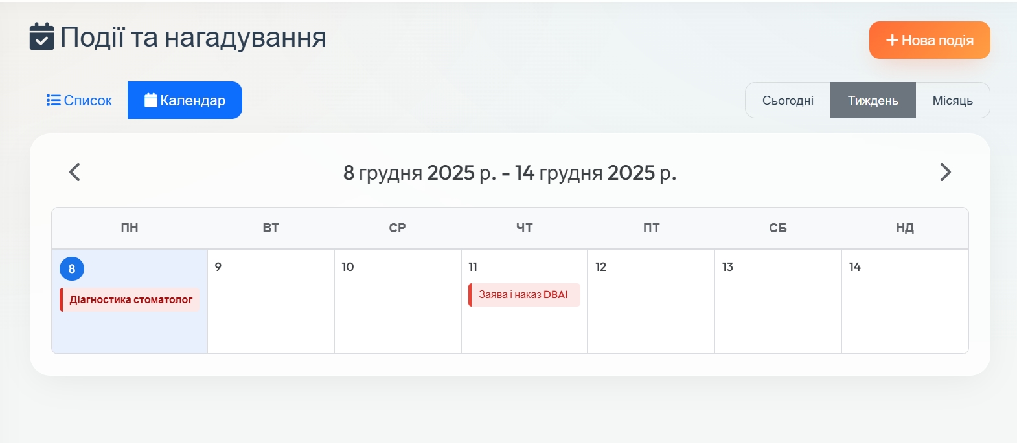1017x443 pixels.
Task: Select the Календар view tab
Action: (x=185, y=100)
